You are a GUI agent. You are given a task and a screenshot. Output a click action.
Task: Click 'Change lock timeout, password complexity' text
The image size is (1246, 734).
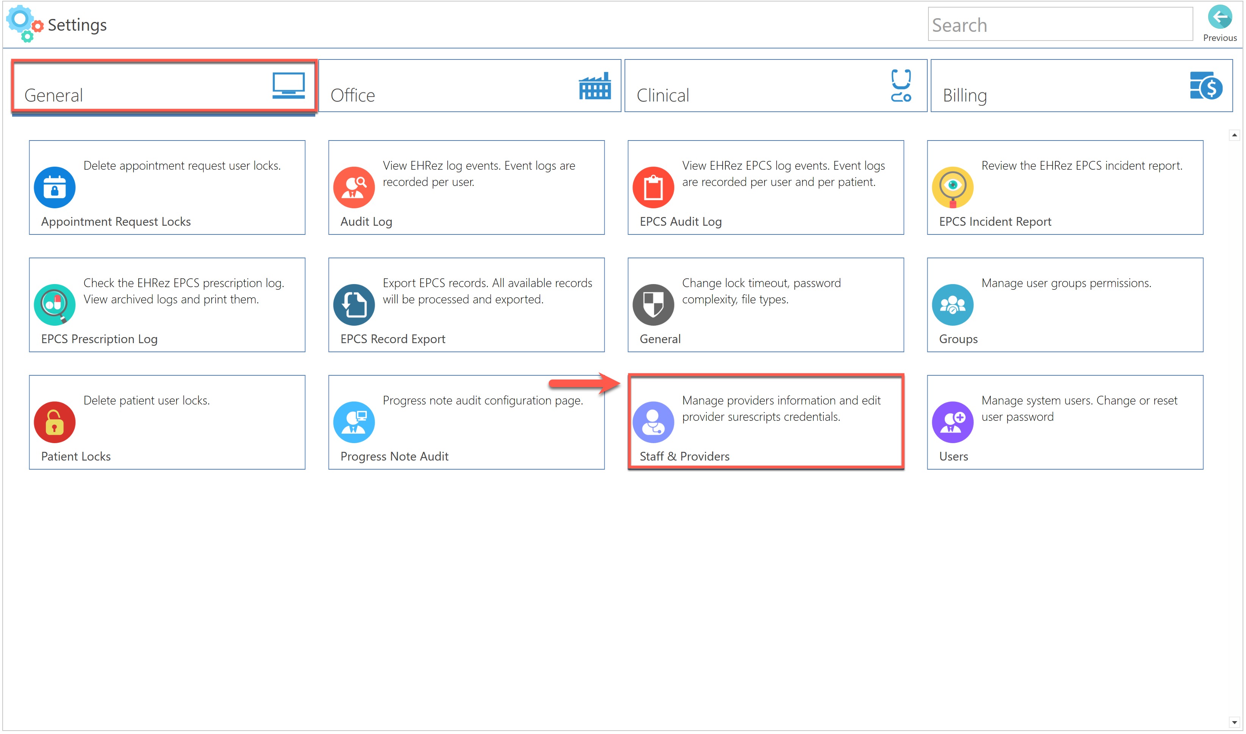point(761,291)
